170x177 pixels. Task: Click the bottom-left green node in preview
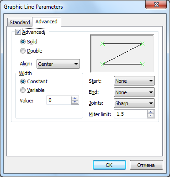click(103, 64)
